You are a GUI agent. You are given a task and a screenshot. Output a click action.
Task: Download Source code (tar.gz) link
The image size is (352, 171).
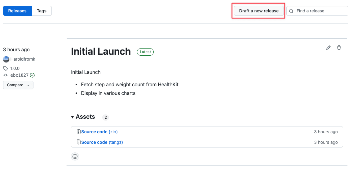point(102,142)
